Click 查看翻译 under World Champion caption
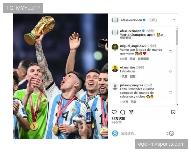 pos(126,38)
